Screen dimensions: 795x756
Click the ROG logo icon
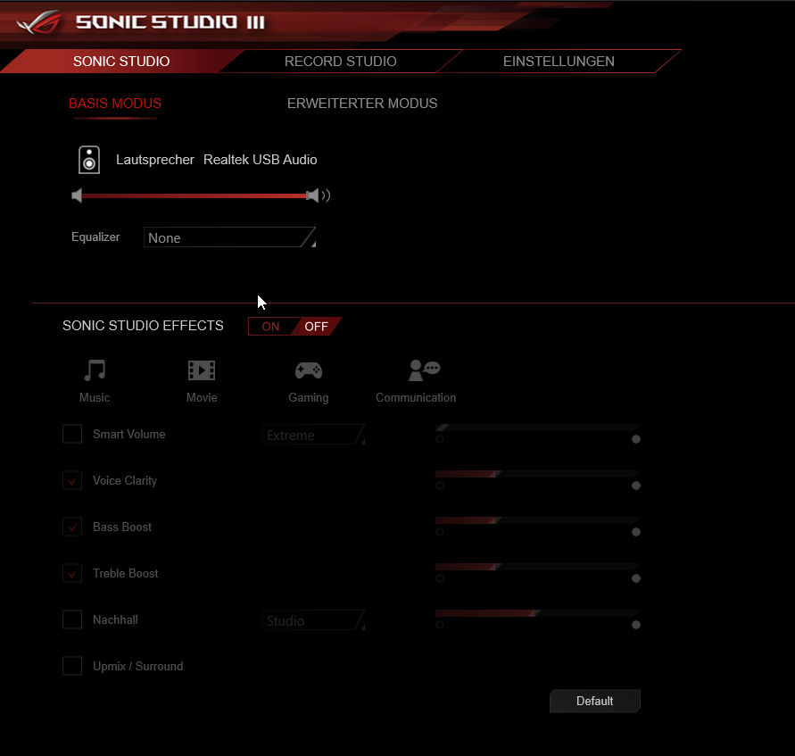(x=38, y=22)
